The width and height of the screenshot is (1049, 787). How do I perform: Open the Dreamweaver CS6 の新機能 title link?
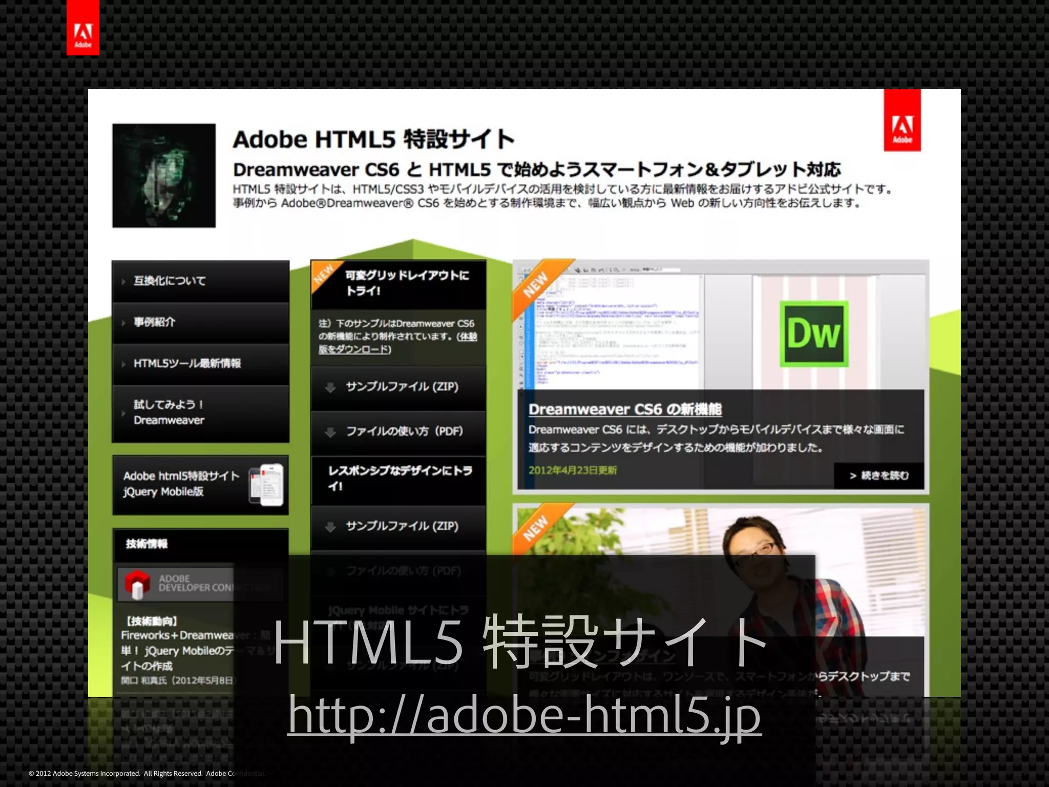[x=625, y=409]
